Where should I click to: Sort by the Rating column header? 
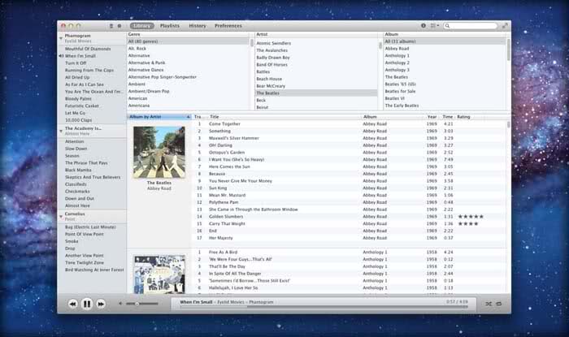[463, 117]
